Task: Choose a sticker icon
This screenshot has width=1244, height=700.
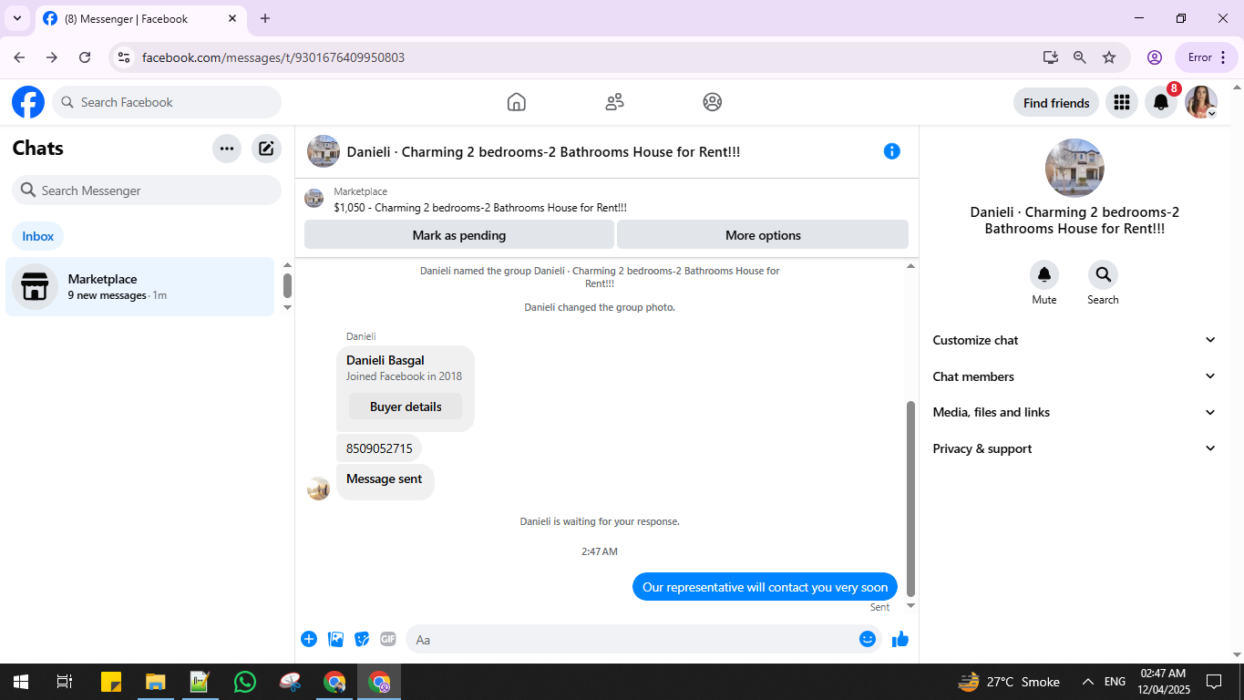Action: 362,639
